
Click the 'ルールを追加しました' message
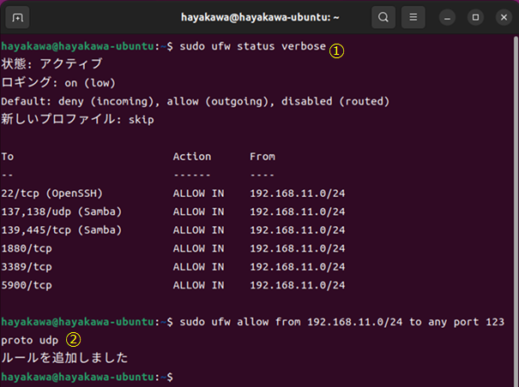point(64,358)
